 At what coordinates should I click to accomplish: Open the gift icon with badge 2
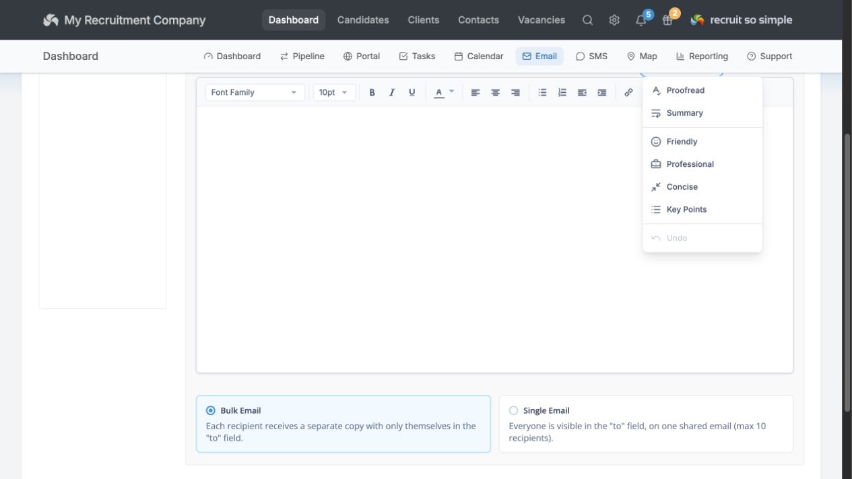[667, 20]
